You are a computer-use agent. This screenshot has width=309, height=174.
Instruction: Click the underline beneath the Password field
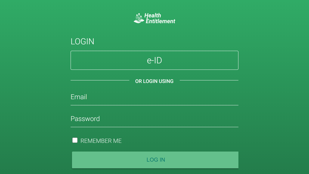coord(154,127)
